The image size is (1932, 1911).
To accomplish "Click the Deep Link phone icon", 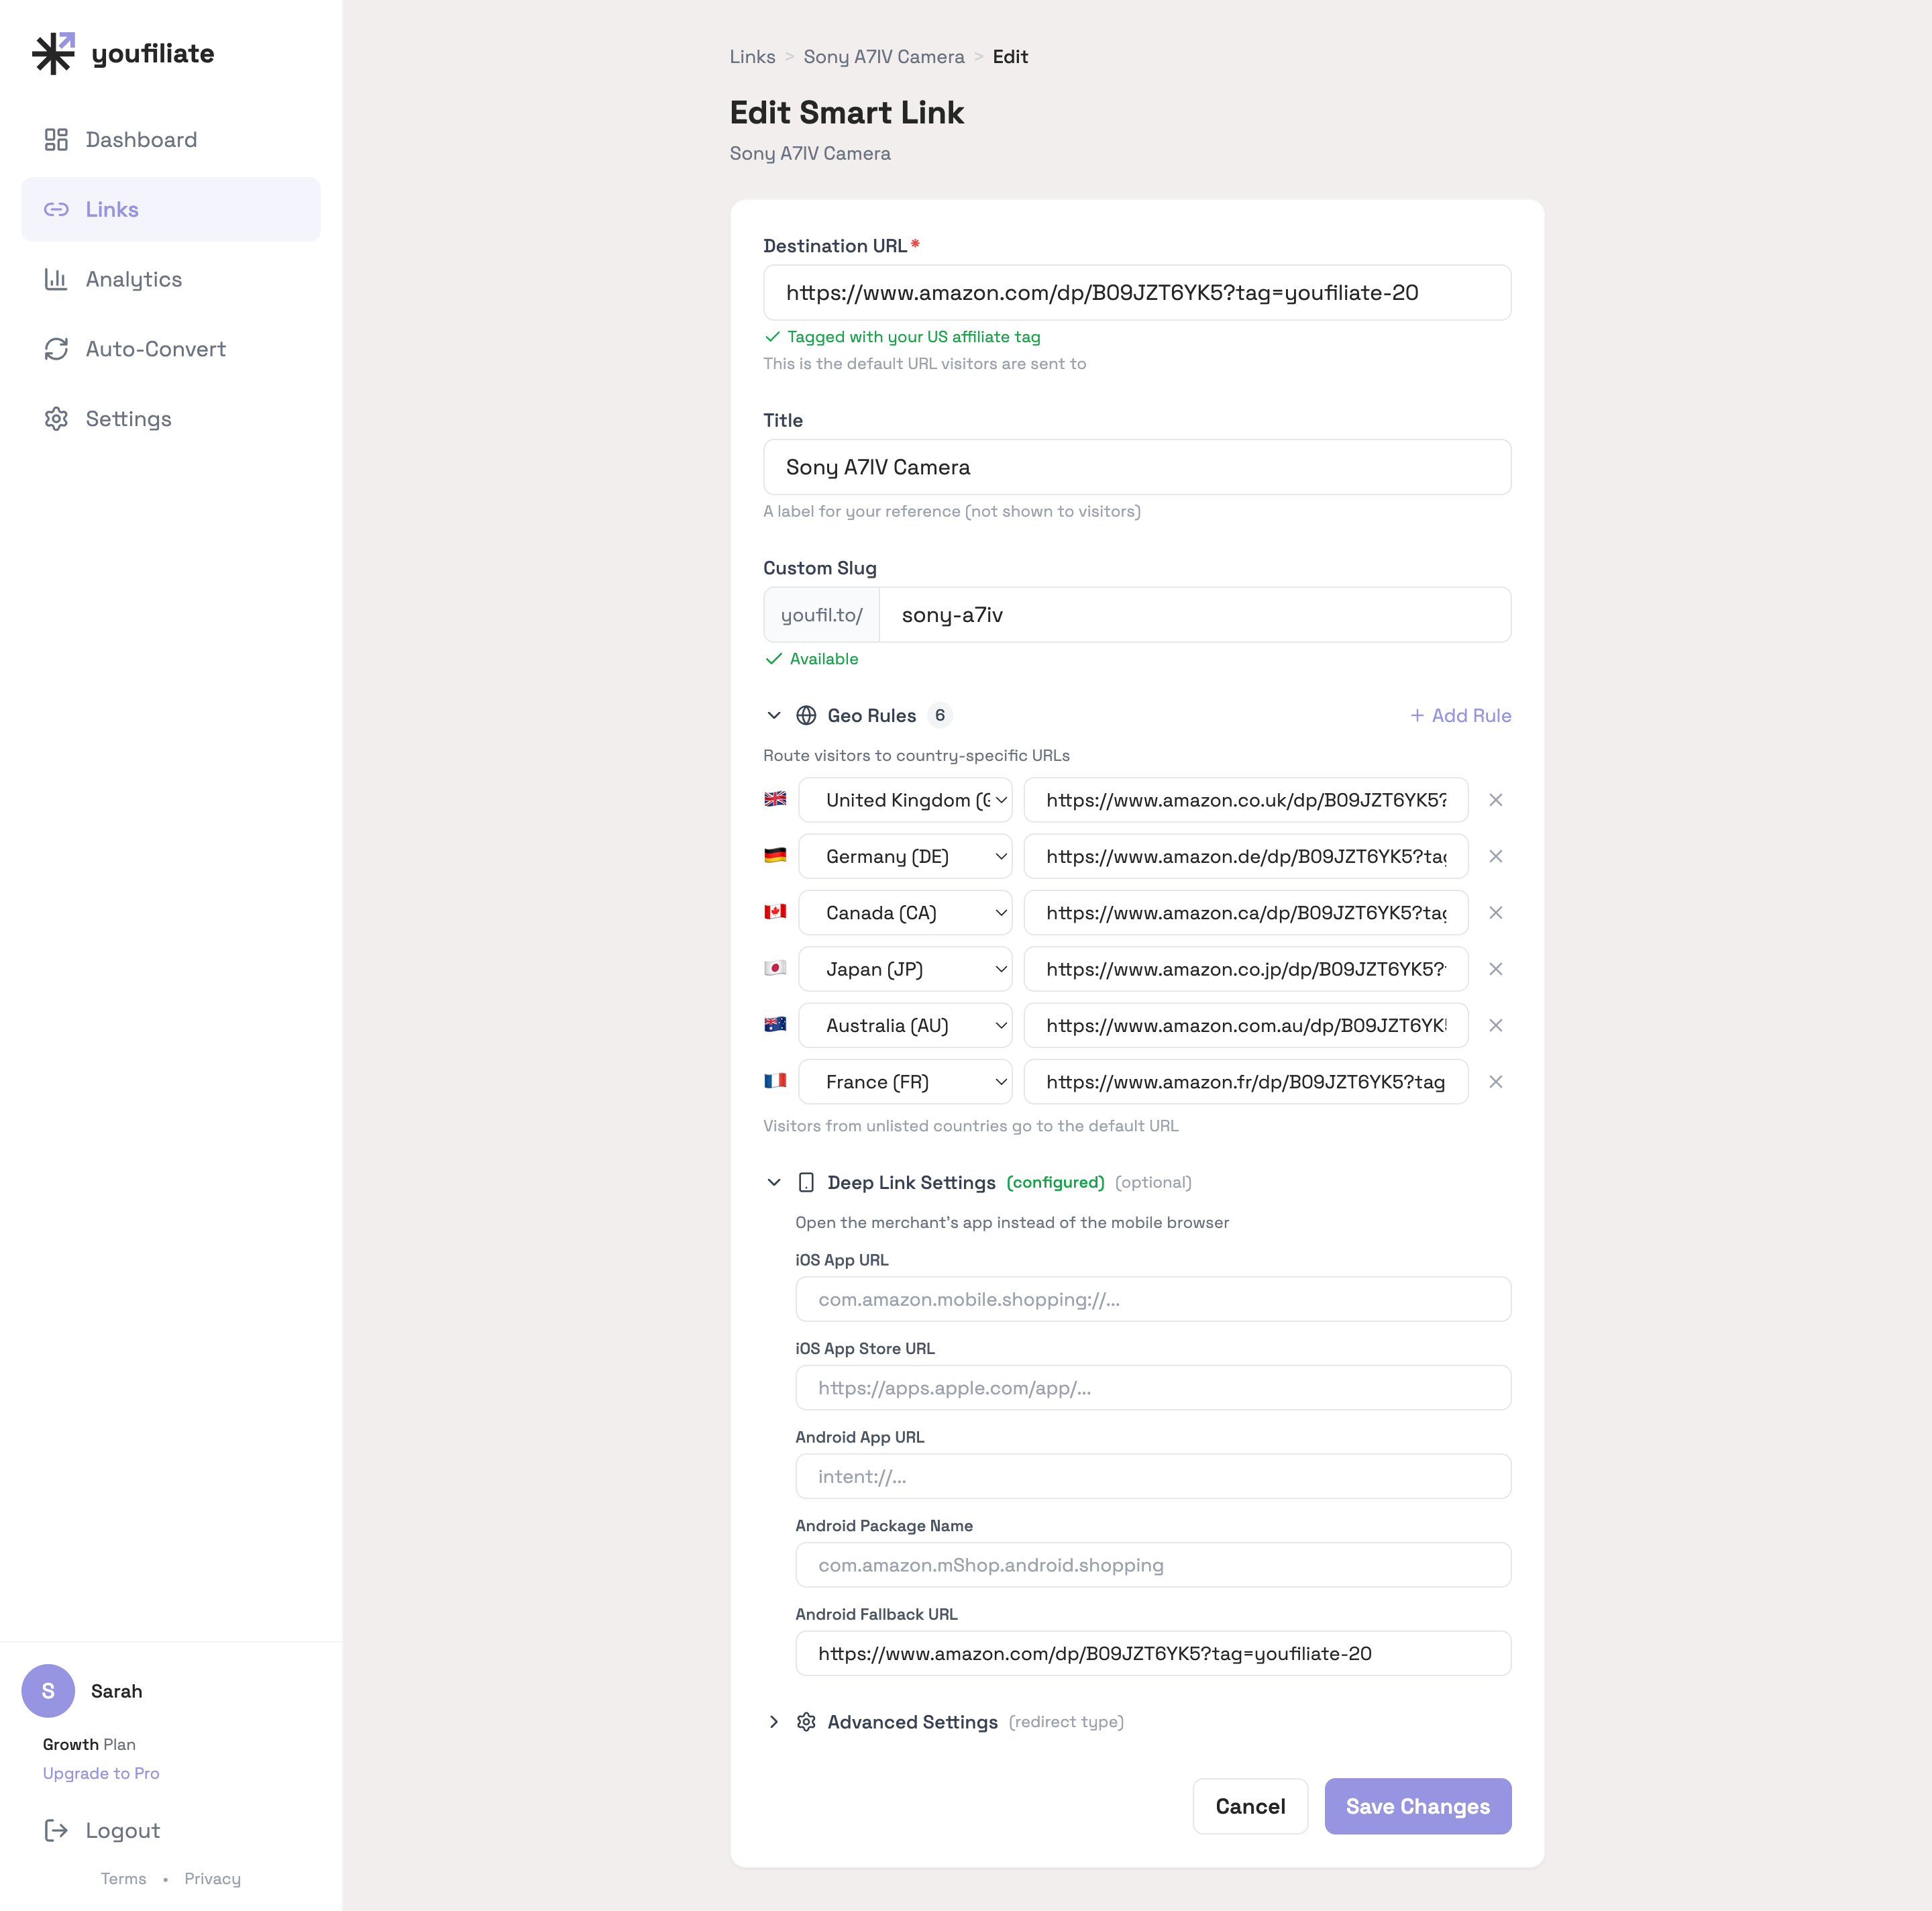I will click(806, 1182).
